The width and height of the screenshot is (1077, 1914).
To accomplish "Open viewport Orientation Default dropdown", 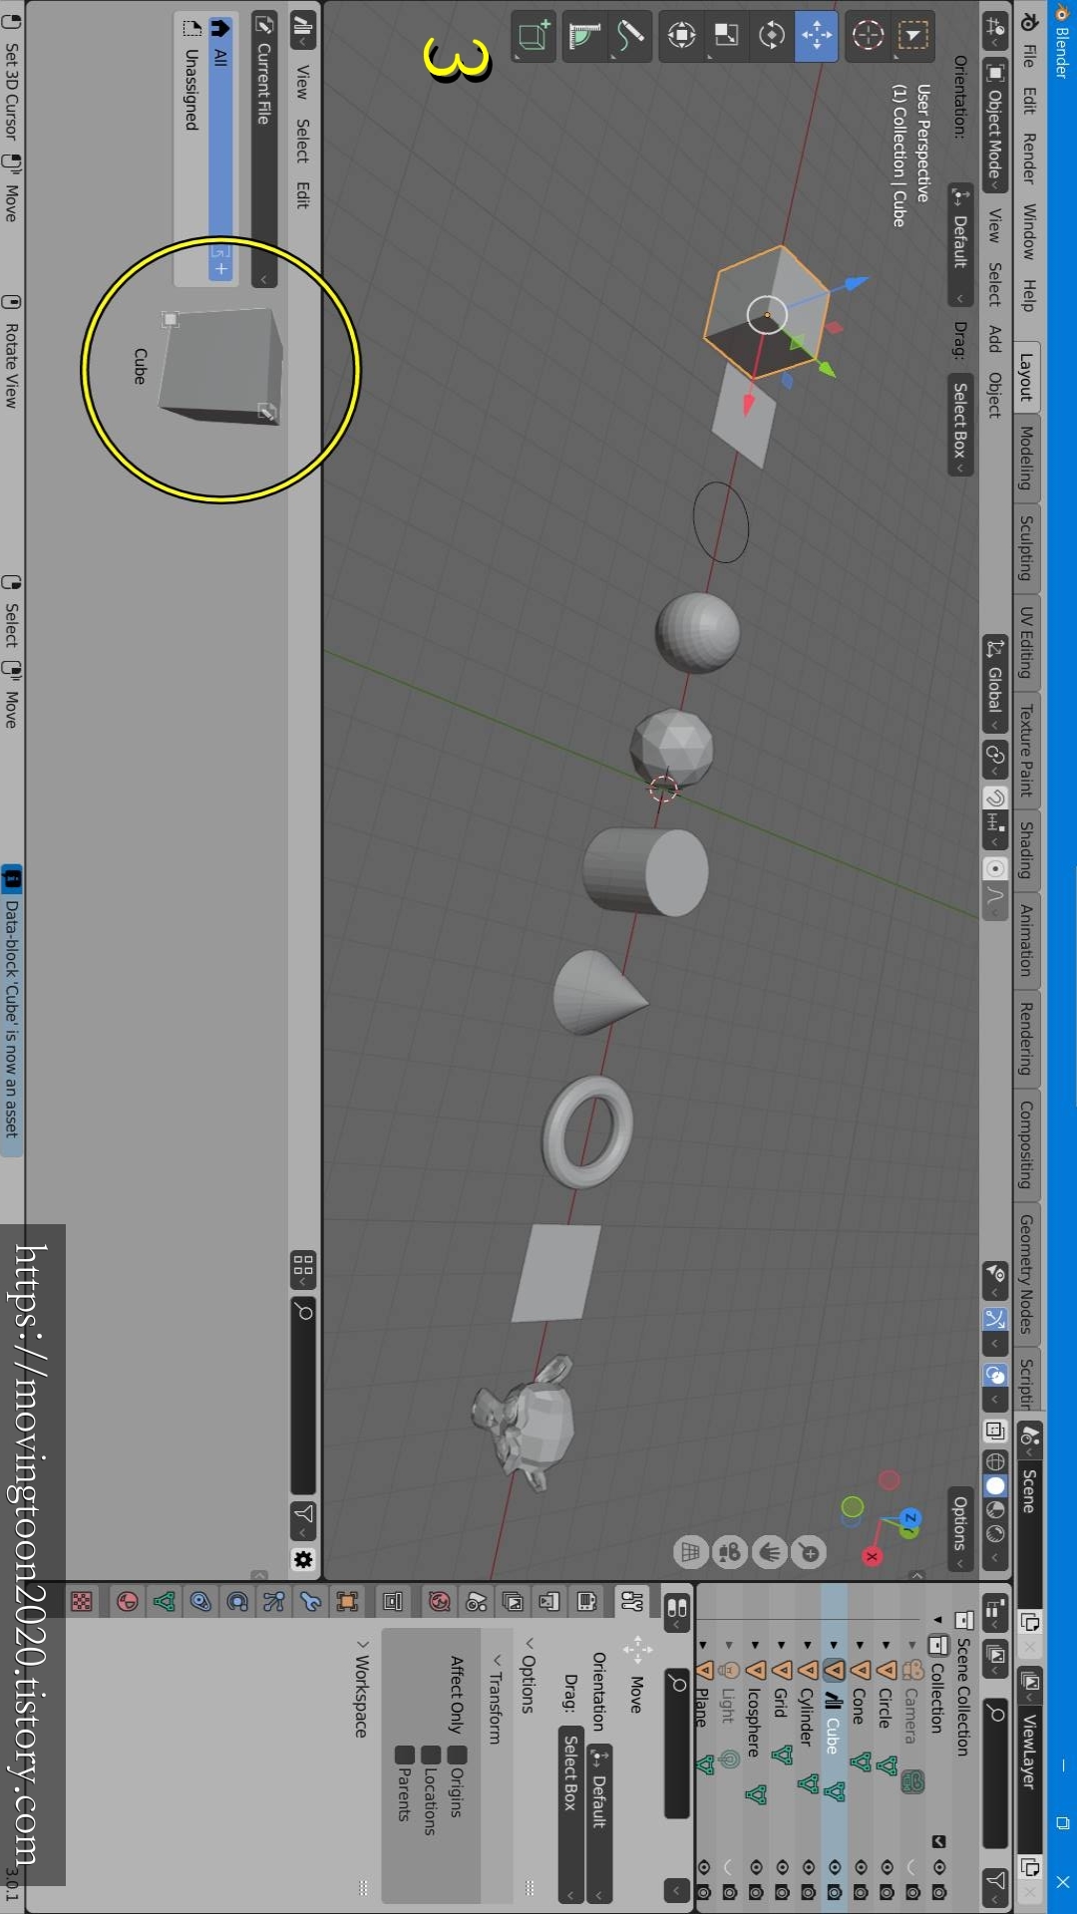I will click(x=960, y=244).
